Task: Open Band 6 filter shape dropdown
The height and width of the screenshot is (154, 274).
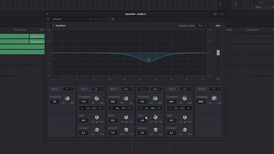Action: 215,89
